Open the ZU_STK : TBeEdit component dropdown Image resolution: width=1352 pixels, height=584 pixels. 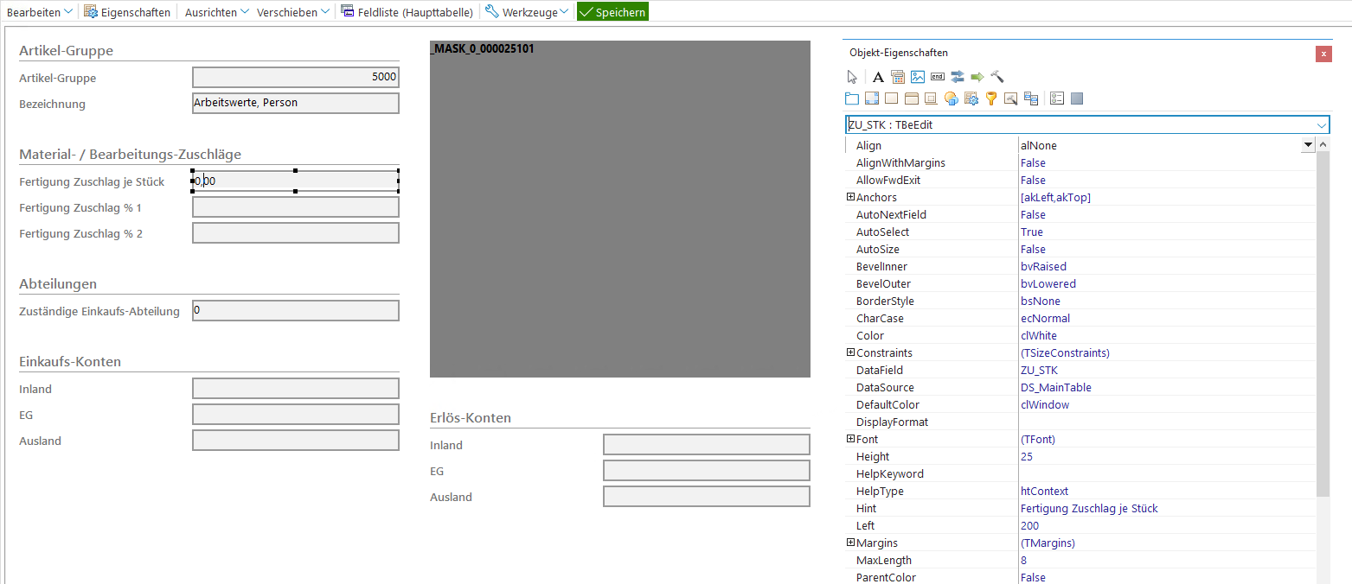point(1321,125)
